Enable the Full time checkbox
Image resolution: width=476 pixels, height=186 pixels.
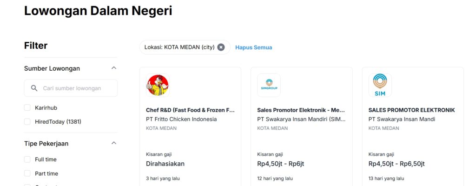[27, 159]
